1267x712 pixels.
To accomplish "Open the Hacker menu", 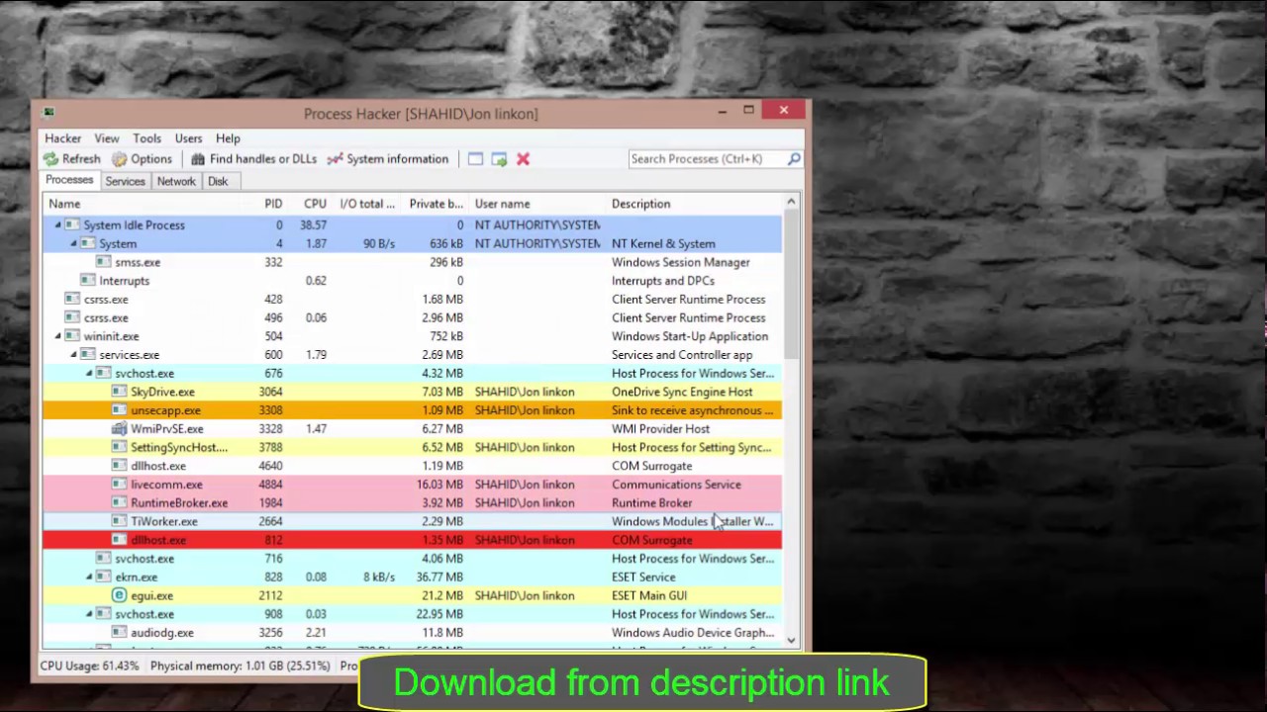I will pyautogui.click(x=62, y=138).
